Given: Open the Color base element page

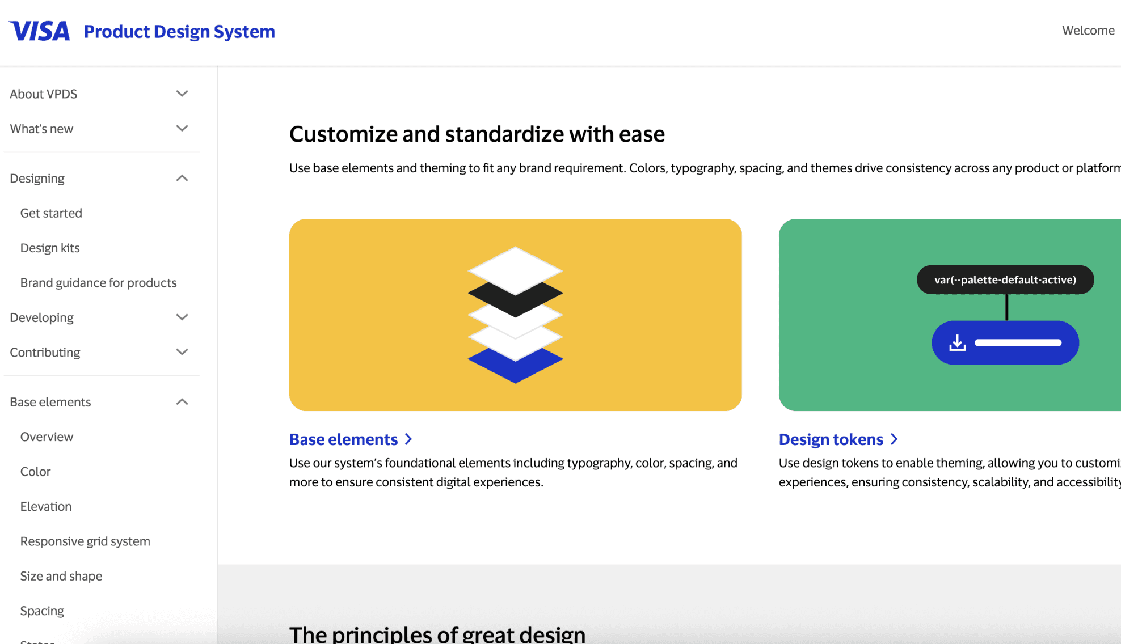Looking at the screenshot, I should point(35,472).
